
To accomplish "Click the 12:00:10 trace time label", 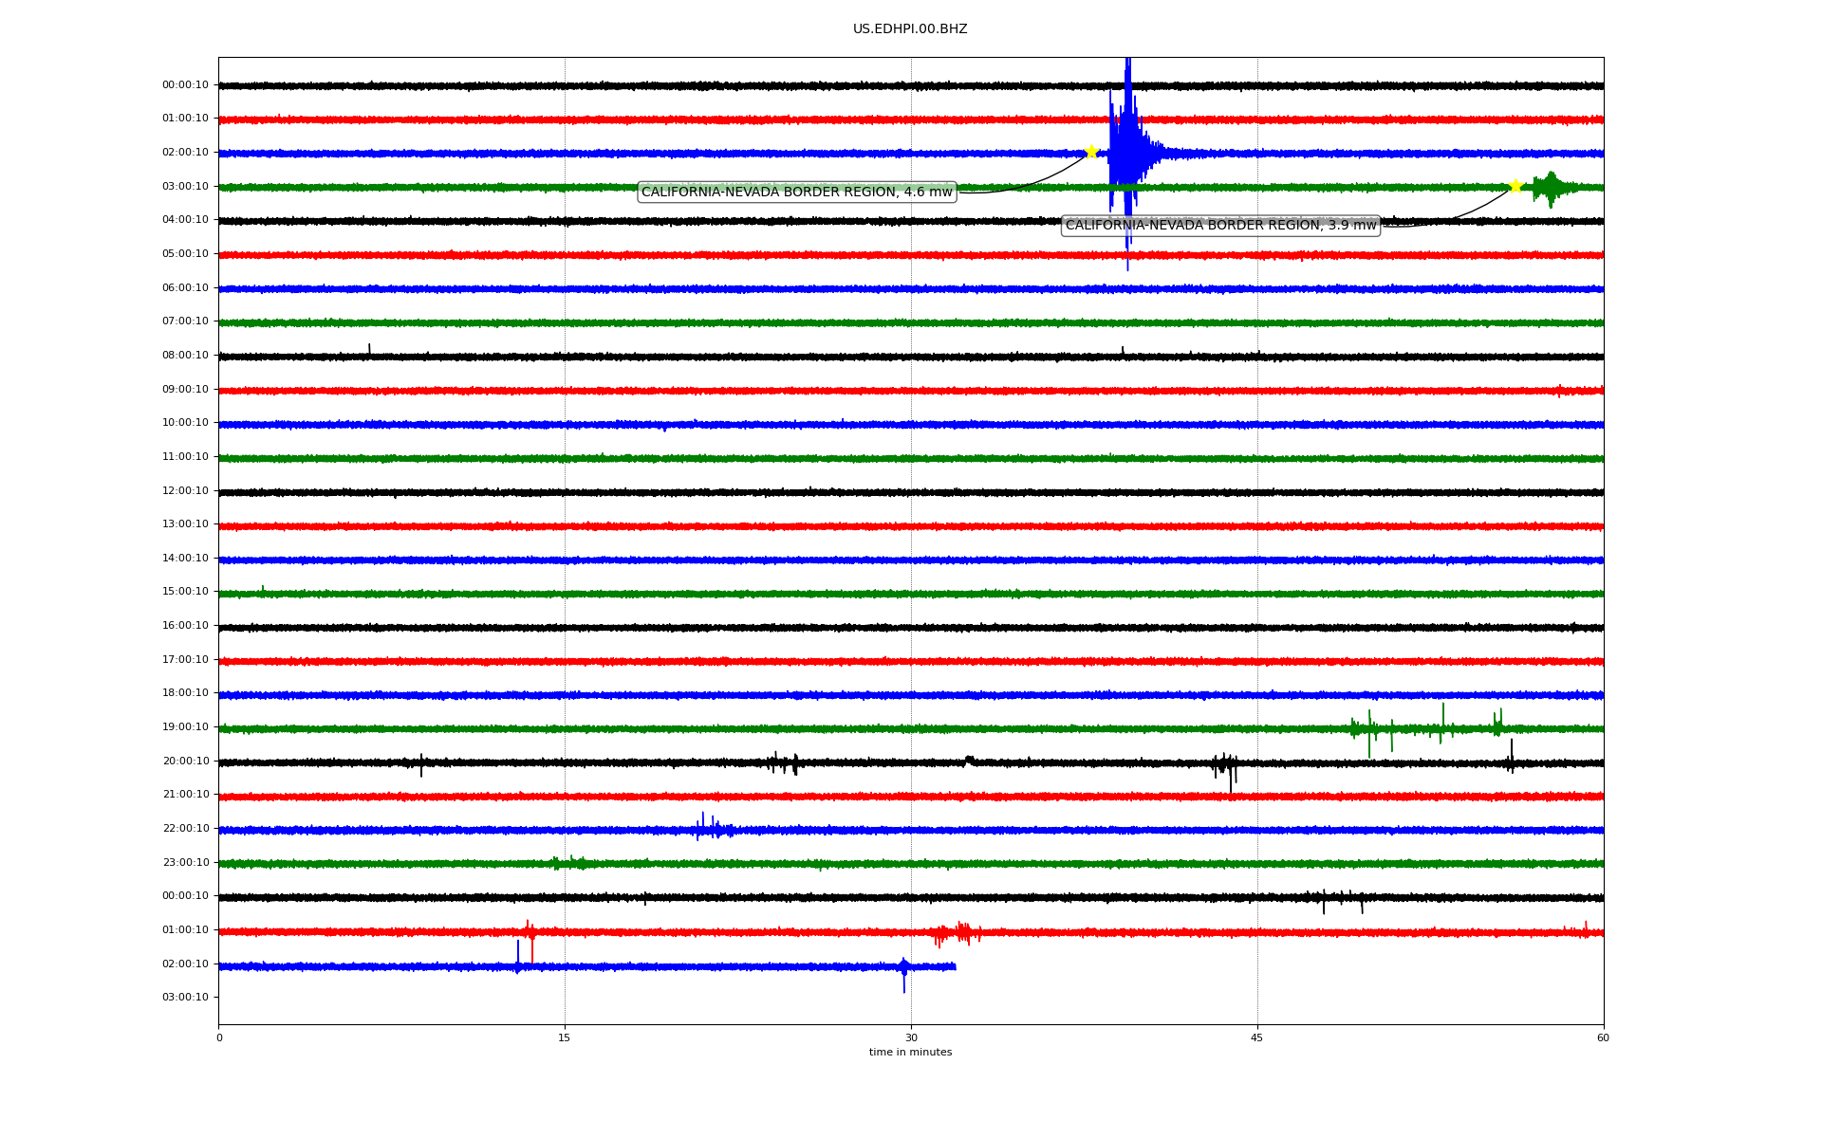I will tap(185, 491).
